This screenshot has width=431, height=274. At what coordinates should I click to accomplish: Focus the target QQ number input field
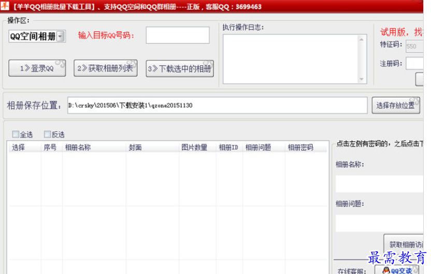(x=178, y=35)
